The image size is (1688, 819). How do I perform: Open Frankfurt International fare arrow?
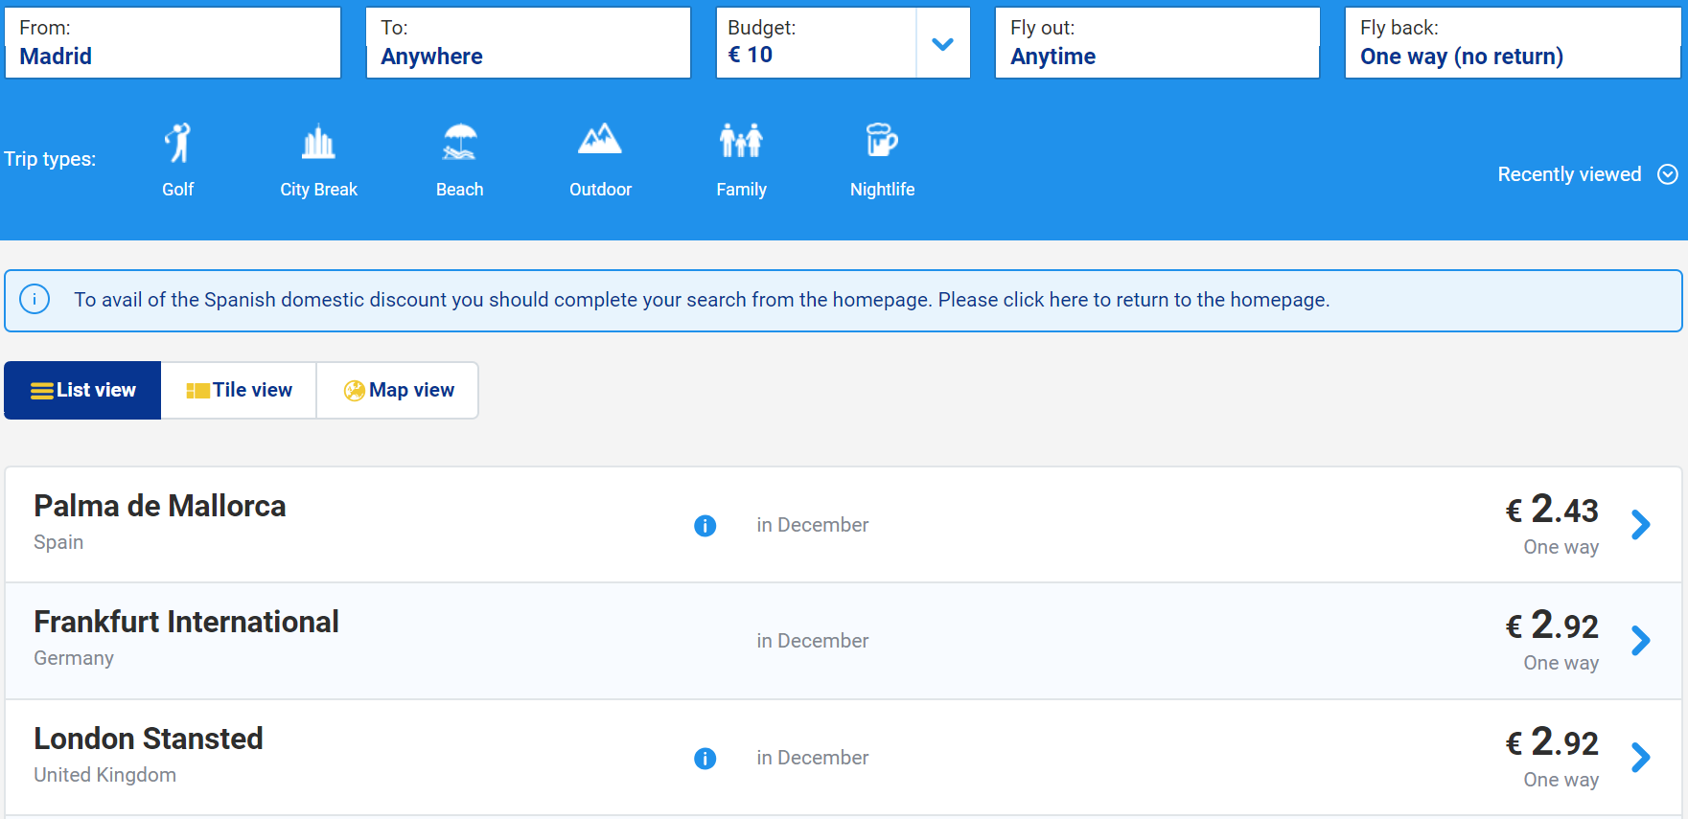click(1640, 641)
